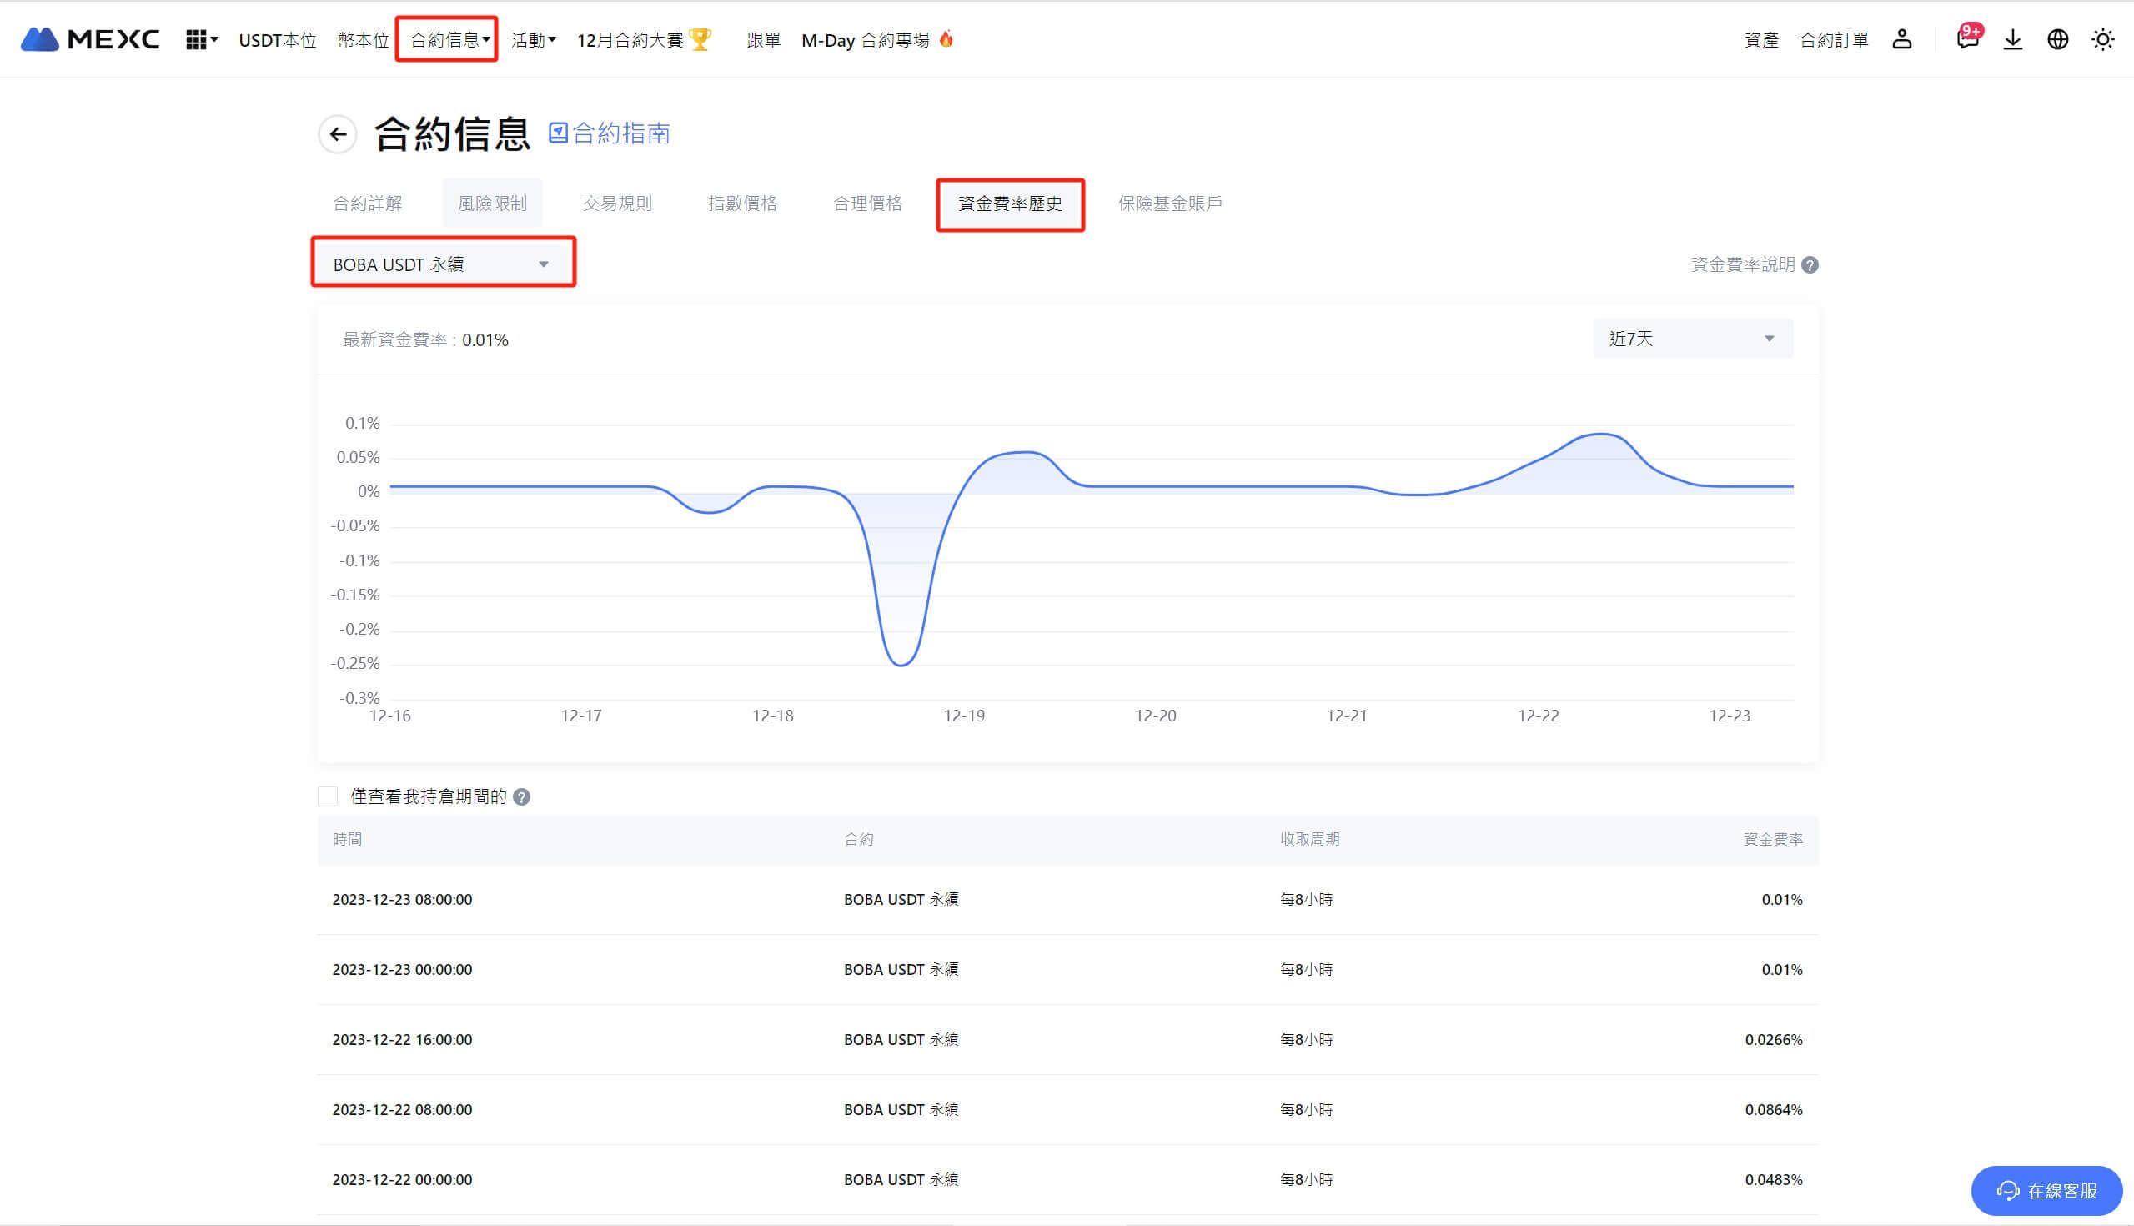Switch to the 保險基金賬戶 tab
This screenshot has width=2134, height=1226.
click(1169, 203)
